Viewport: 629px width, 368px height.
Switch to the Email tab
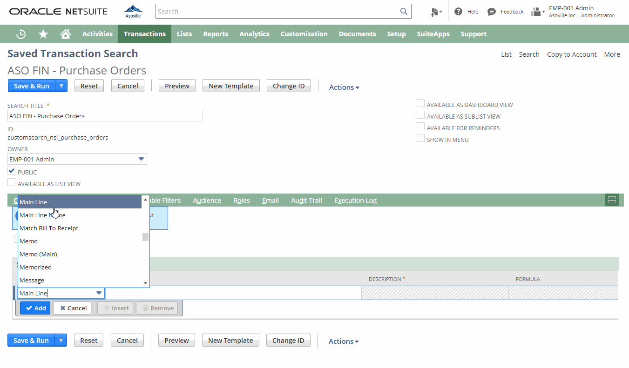pyautogui.click(x=271, y=201)
